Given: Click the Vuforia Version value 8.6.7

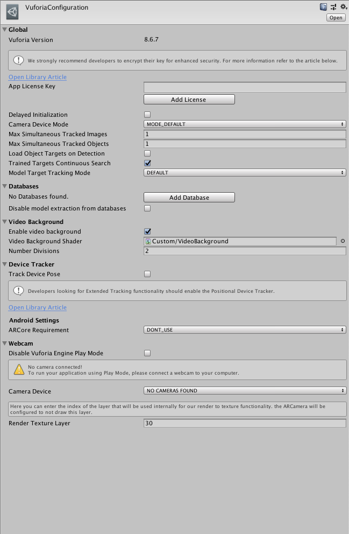Looking at the screenshot, I should 151,39.
